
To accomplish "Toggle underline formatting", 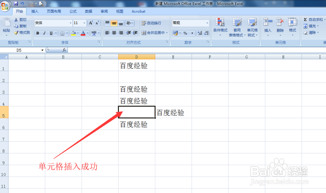I will coord(51,33).
